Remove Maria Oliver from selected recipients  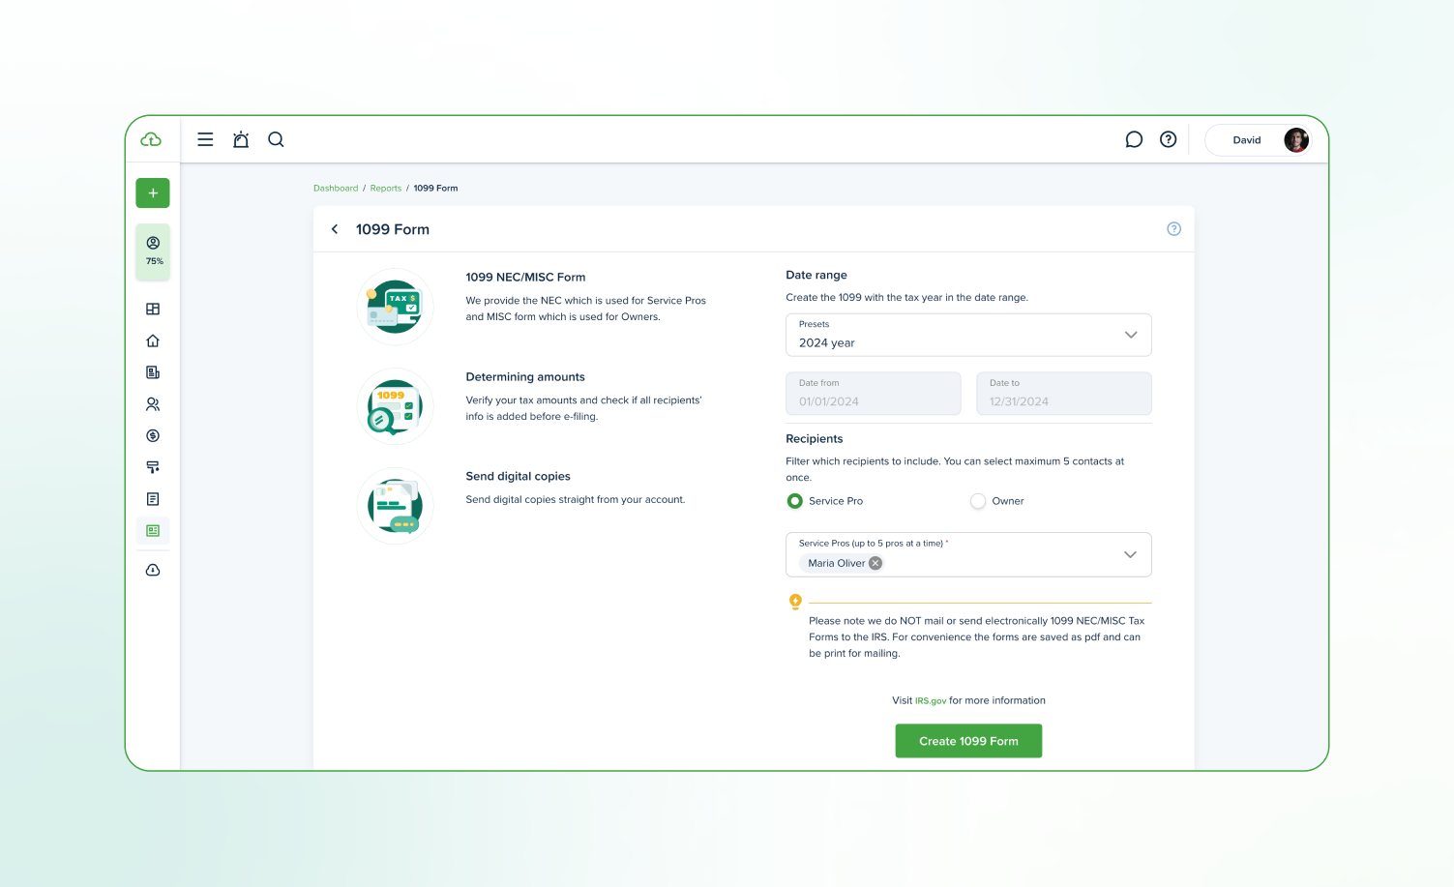875,563
